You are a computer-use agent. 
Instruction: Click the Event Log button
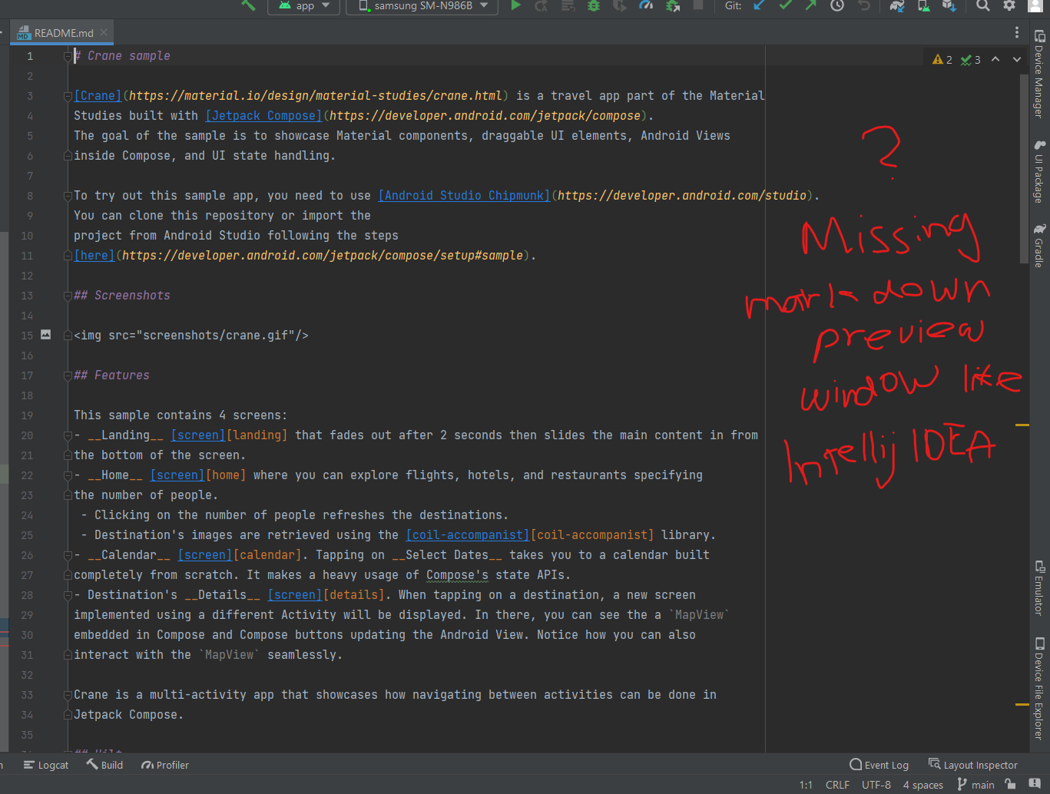879,765
